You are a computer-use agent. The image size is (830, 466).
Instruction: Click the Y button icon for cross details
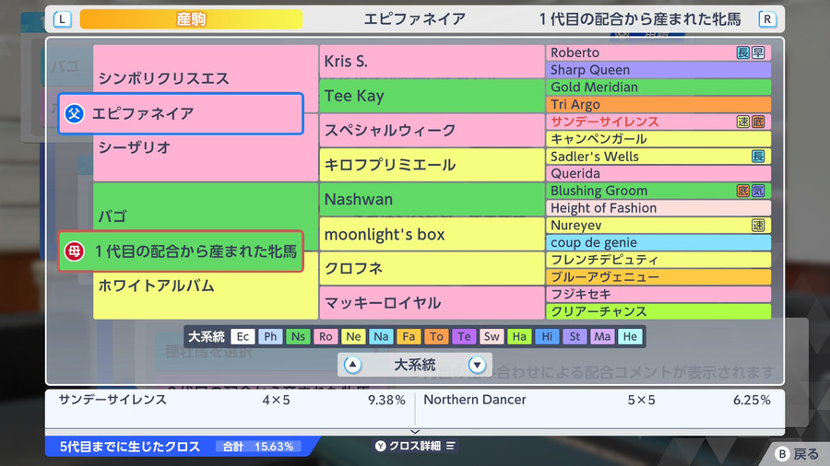coord(381,446)
